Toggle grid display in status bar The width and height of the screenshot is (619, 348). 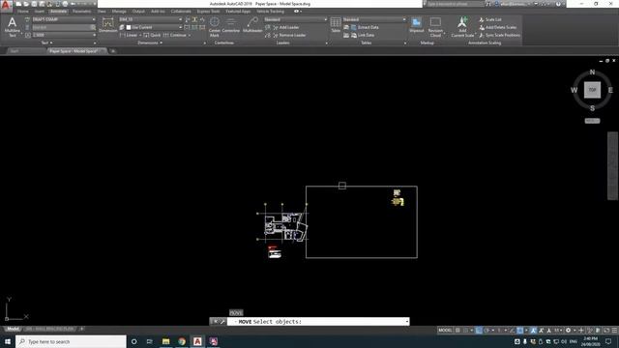(457, 331)
